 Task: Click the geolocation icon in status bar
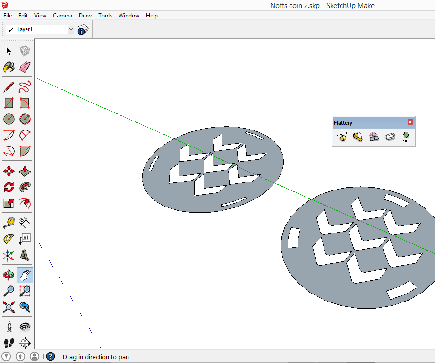click(6, 356)
